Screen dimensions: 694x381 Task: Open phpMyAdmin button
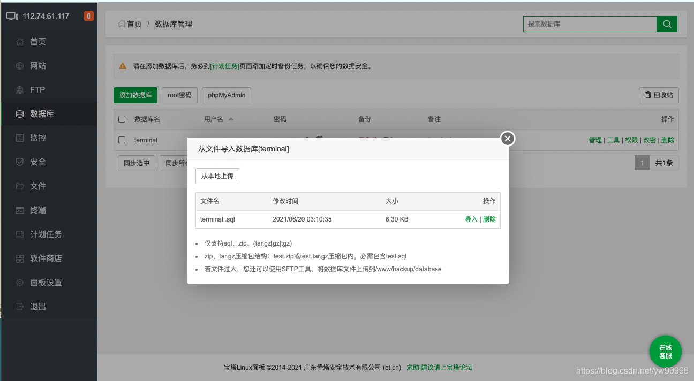click(227, 95)
